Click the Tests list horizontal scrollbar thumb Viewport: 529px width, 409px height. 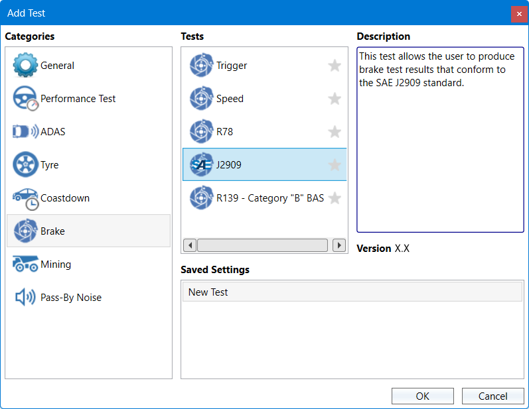coord(262,245)
